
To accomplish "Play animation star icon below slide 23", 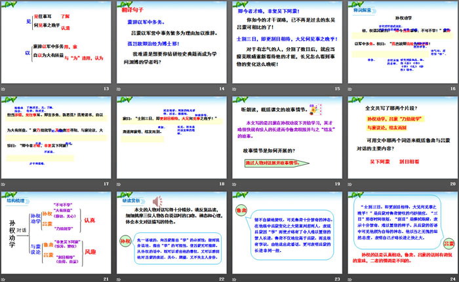I will 234,279.
